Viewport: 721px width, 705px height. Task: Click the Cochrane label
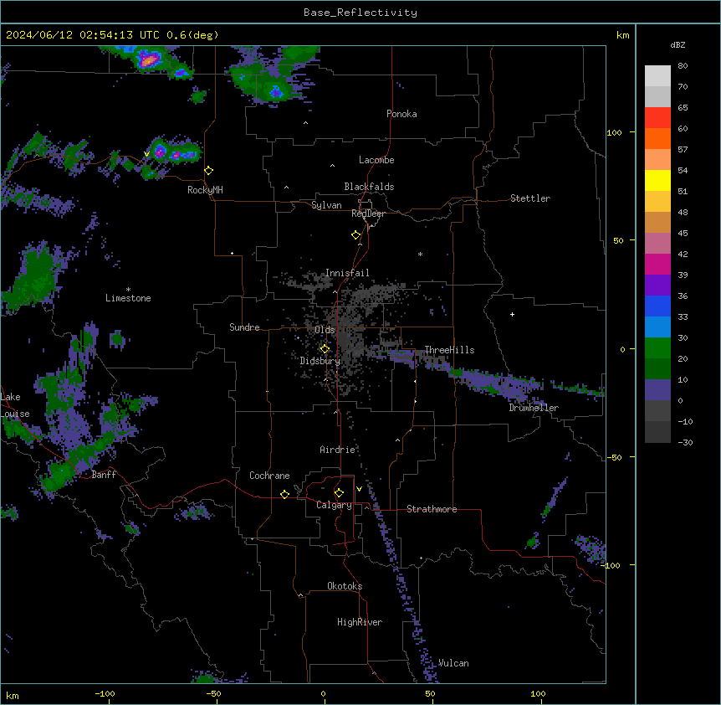(269, 476)
